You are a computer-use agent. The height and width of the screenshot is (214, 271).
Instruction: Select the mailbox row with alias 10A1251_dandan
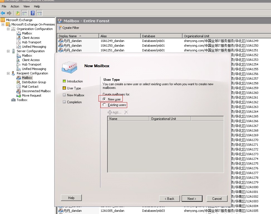[164, 50]
